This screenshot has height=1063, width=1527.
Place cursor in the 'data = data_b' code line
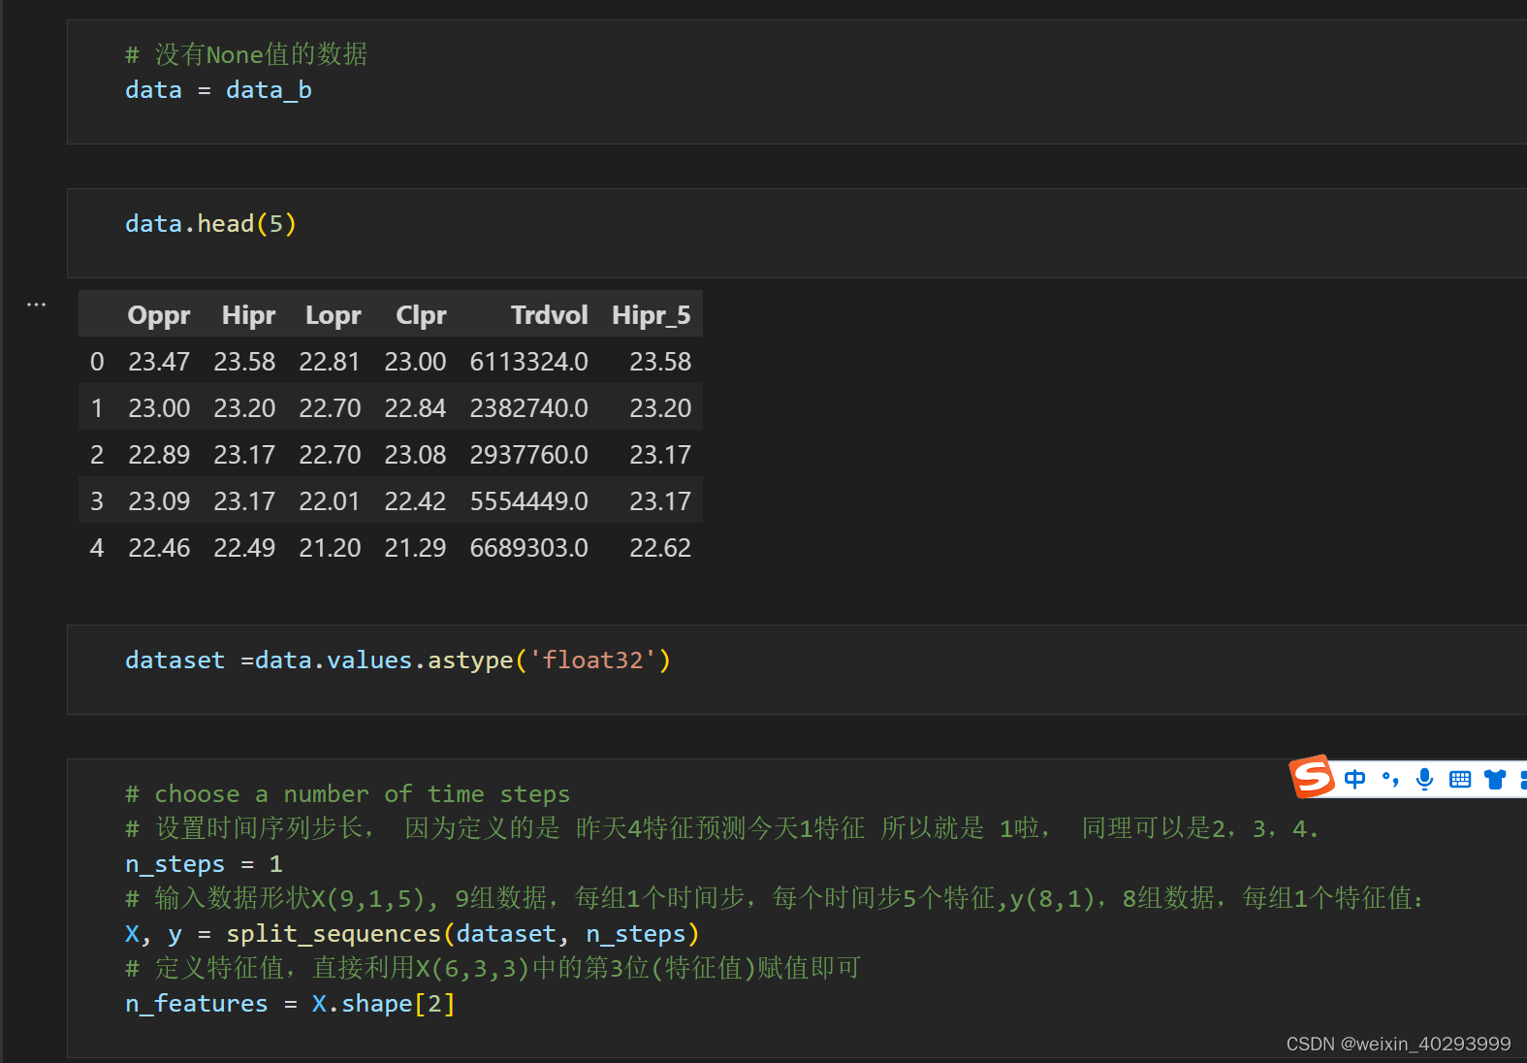pos(218,90)
